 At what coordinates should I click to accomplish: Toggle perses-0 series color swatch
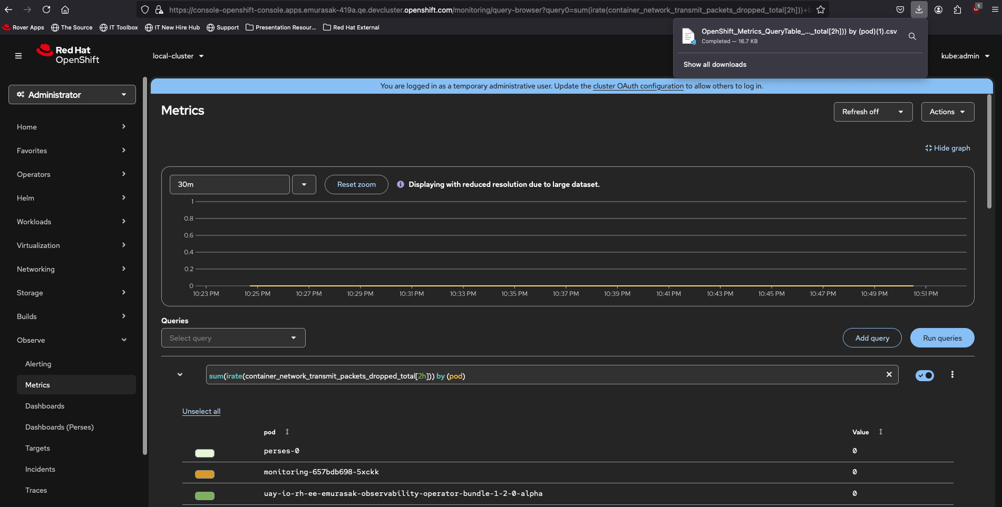[205, 453]
